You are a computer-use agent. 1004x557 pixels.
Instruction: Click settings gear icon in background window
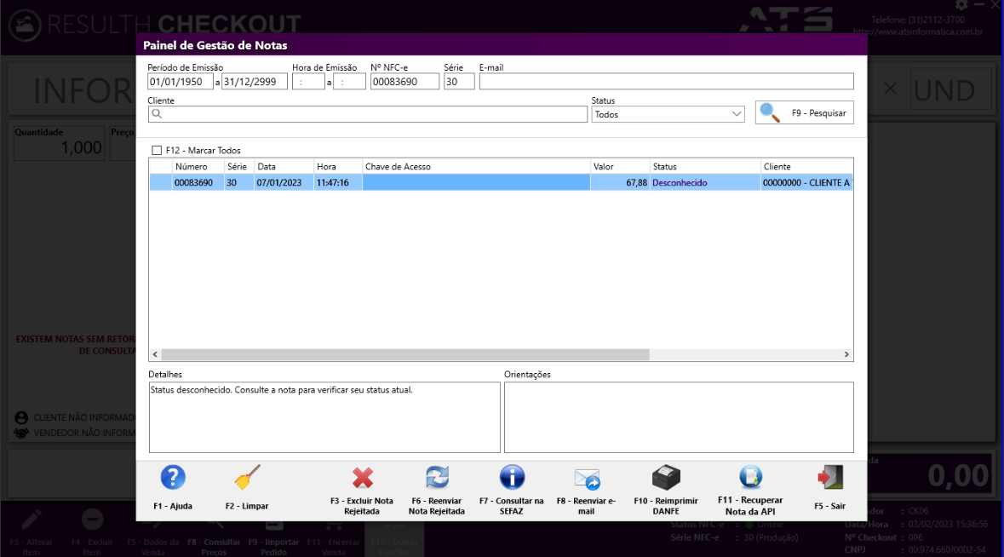pyautogui.click(x=961, y=5)
